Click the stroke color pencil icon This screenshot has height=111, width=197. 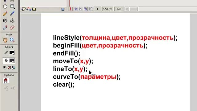coord(6,53)
